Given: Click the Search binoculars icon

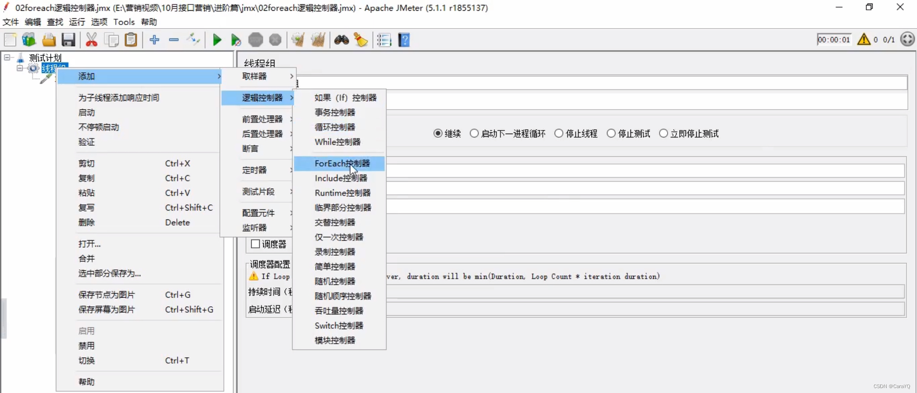Looking at the screenshot, I should (x=341, y=40).
